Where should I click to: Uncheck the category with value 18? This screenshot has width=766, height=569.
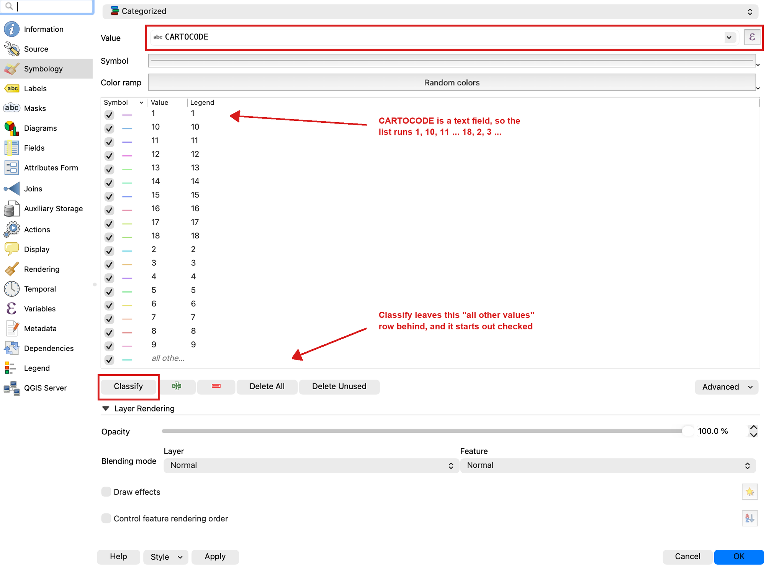coord(109,237)
